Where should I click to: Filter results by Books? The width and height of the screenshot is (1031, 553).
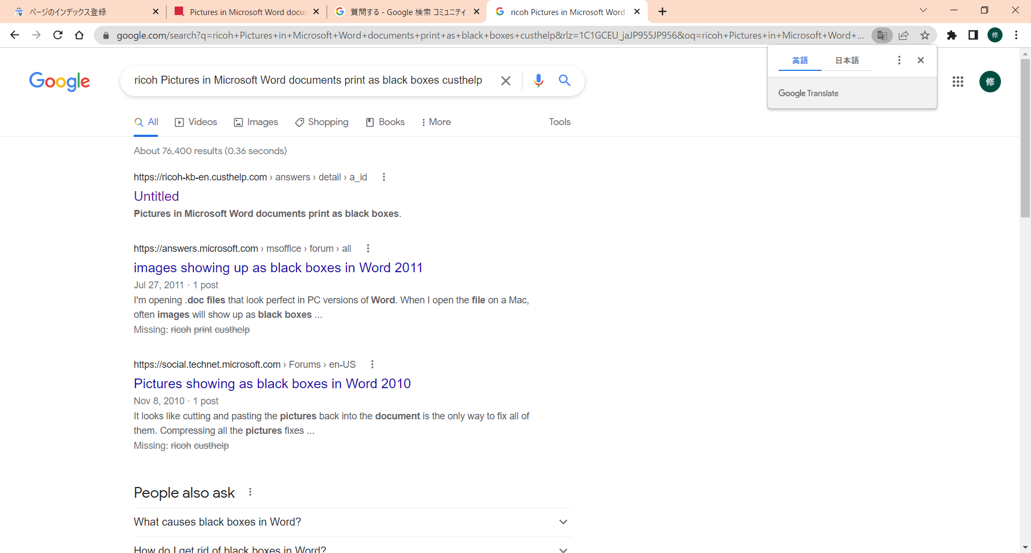(385, 122)
